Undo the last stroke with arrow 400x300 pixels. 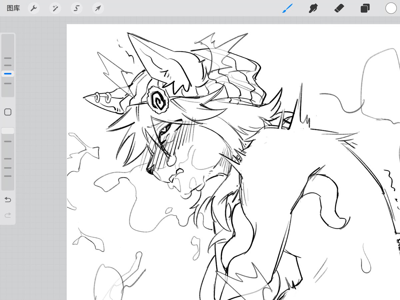[x=8, y=200]
